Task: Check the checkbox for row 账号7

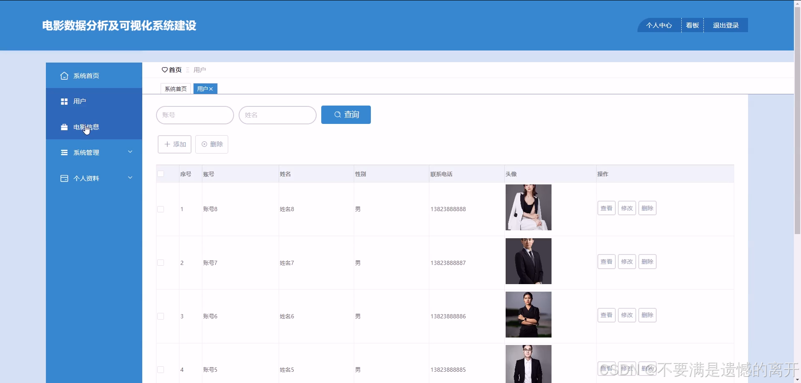Action: (161, 263)
